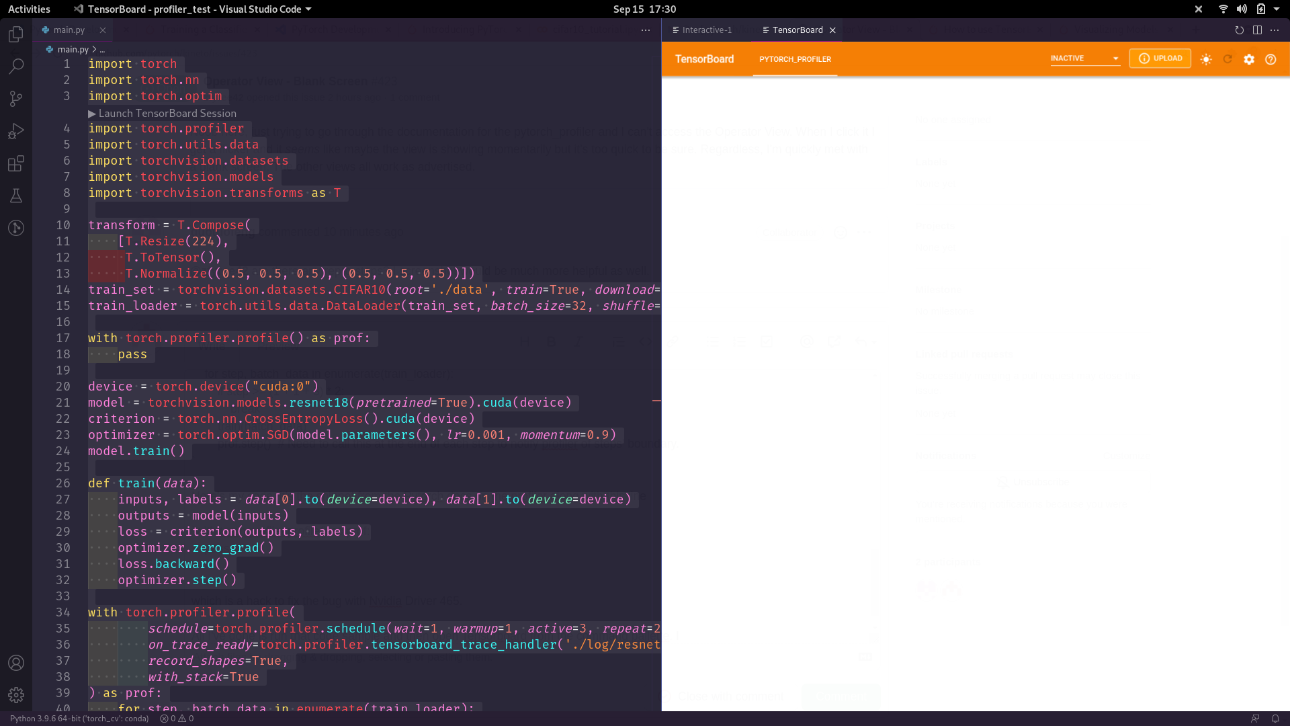Open TensorBoard settings gear
The image size is (1290, 726).
click(1250, 59)
